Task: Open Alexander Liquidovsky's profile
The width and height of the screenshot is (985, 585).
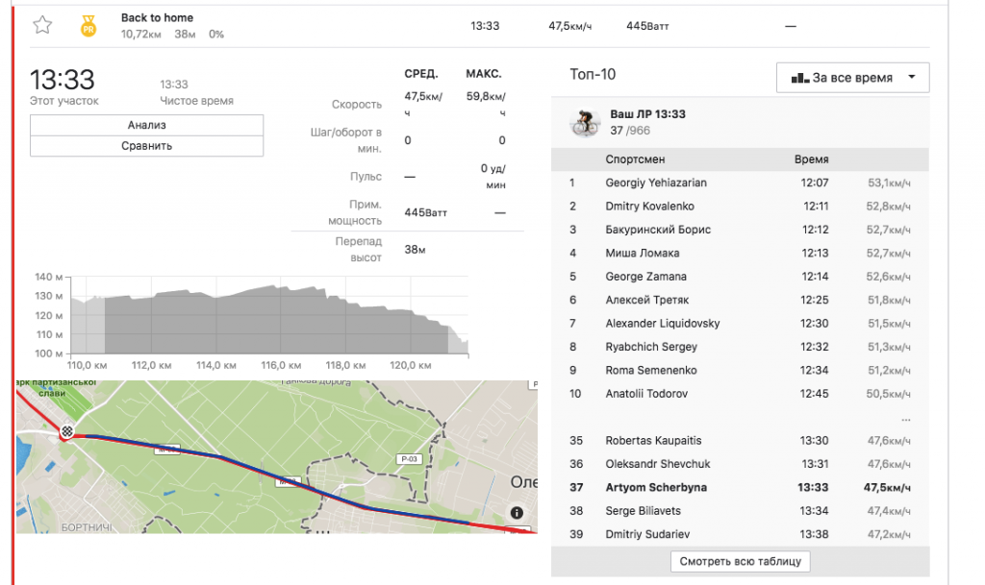Action: point(662,324)
